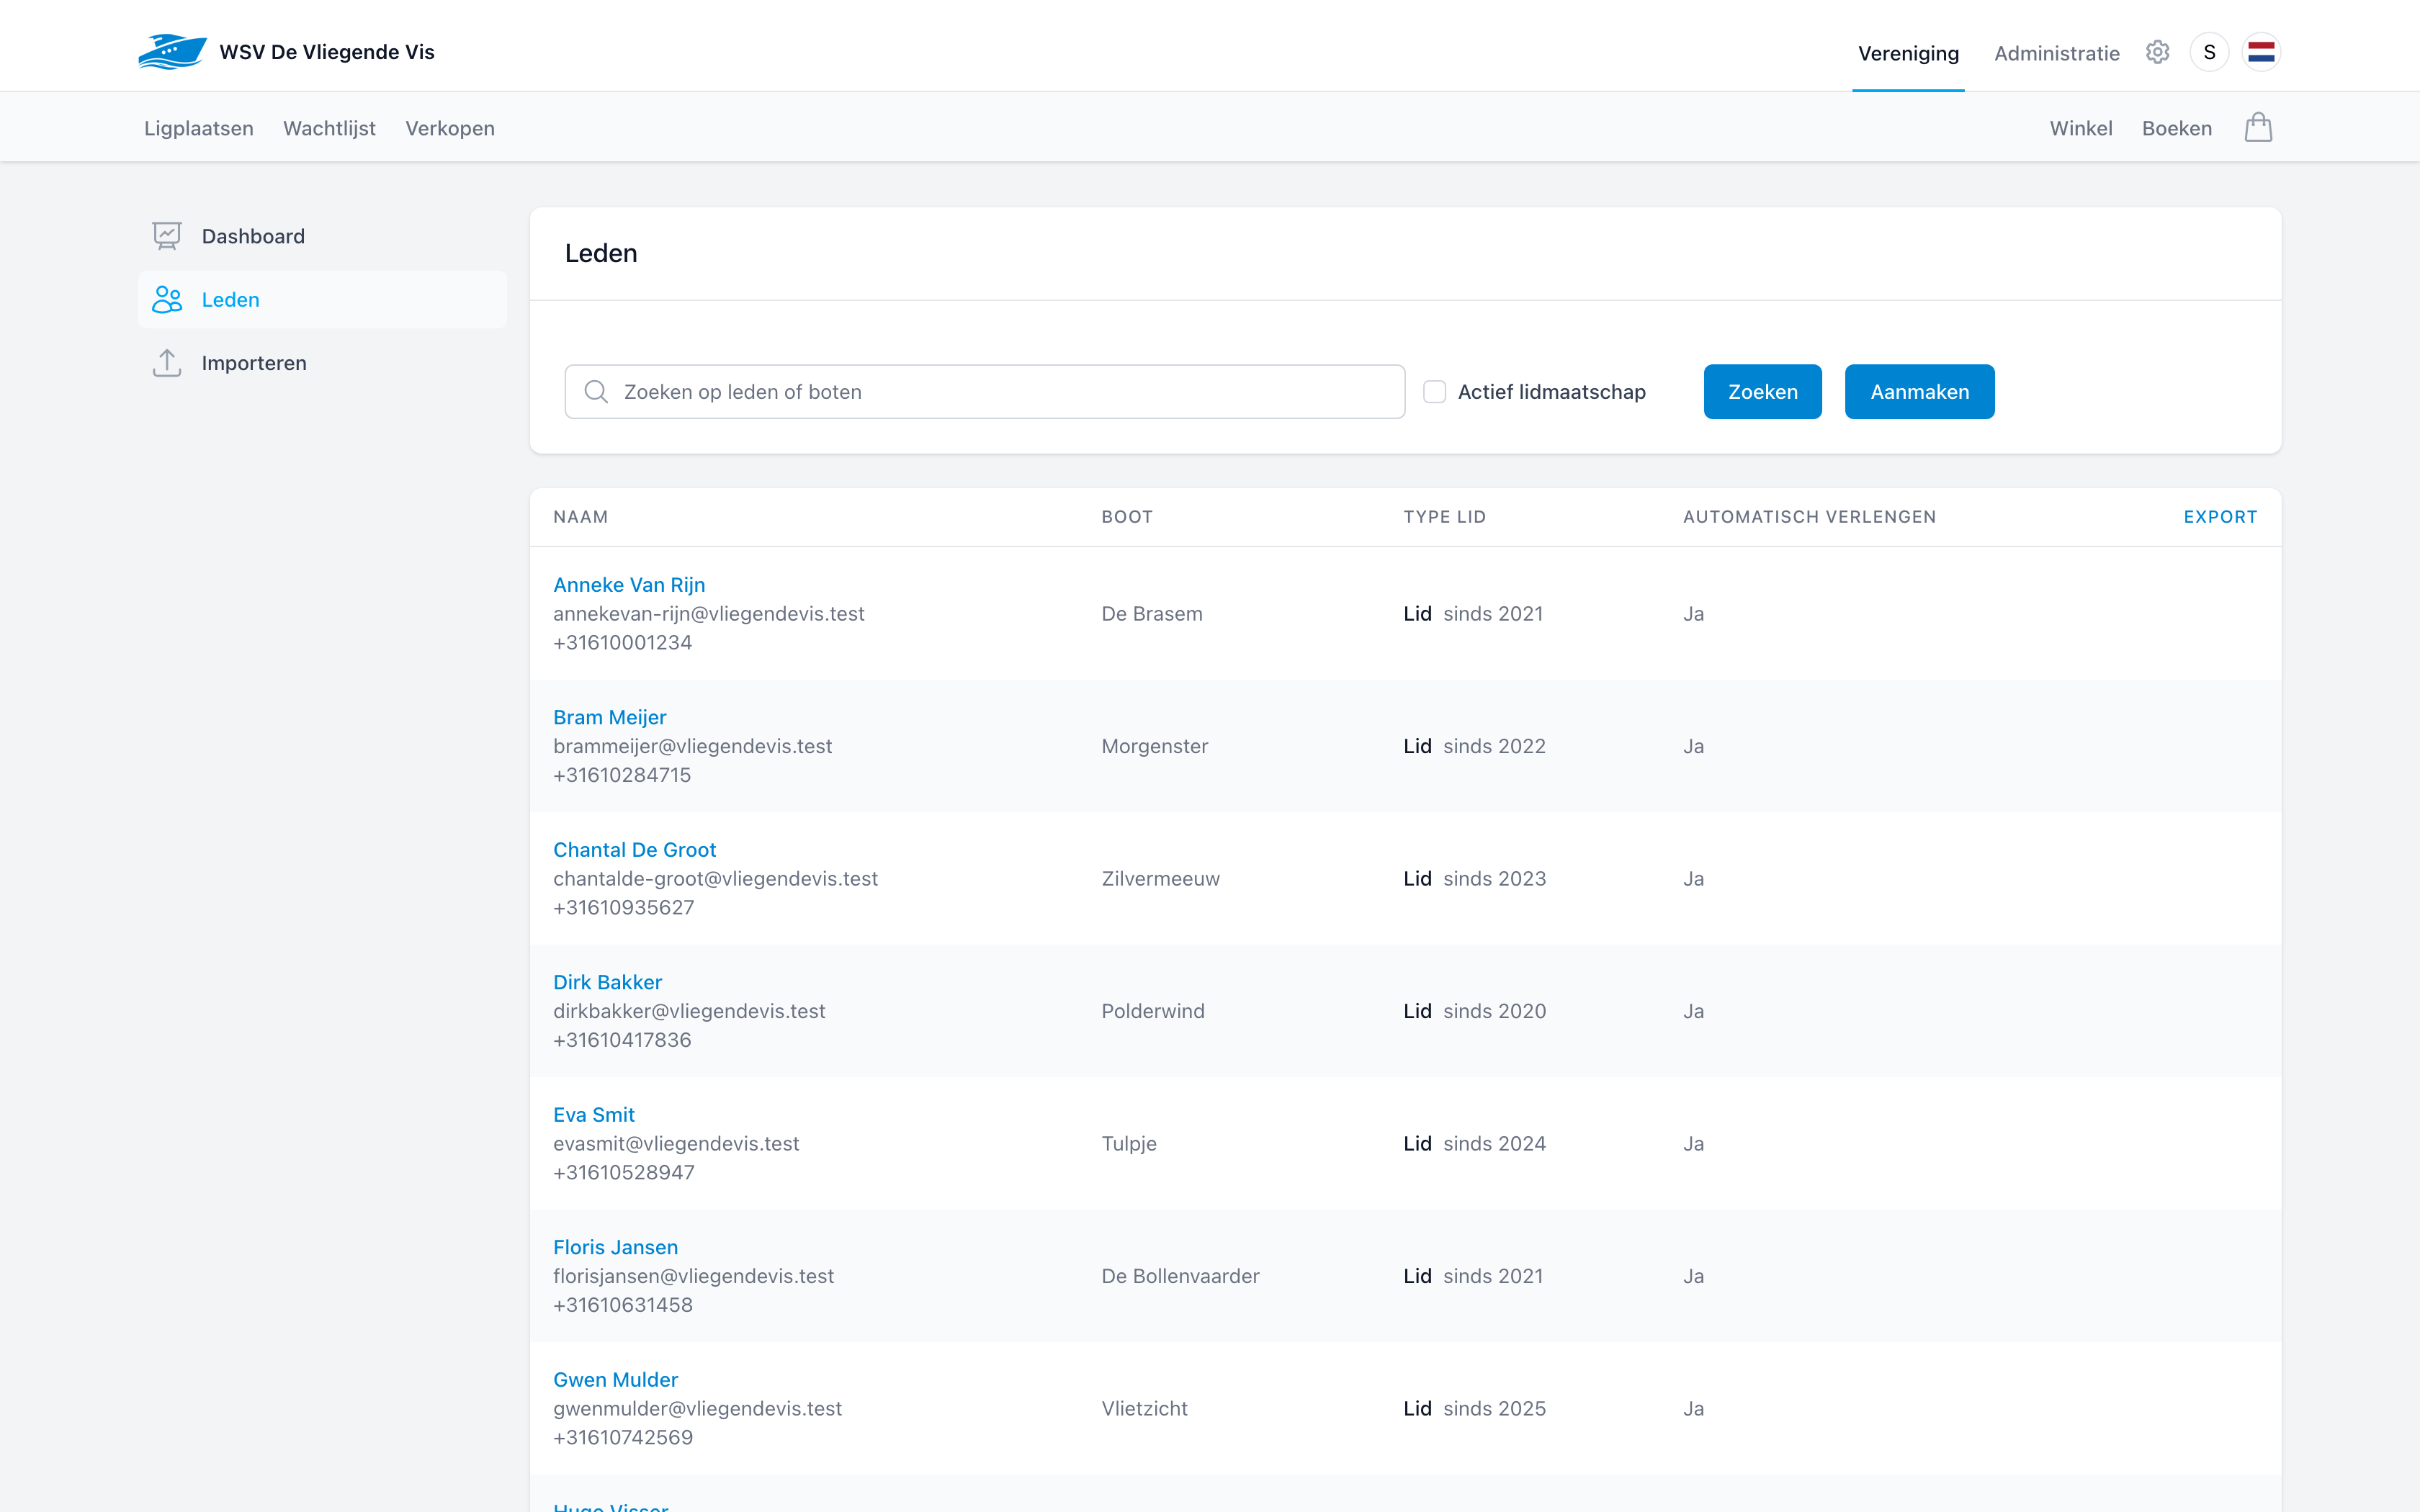Click the WSV De Vliegende Vis title

click(327, 52)
